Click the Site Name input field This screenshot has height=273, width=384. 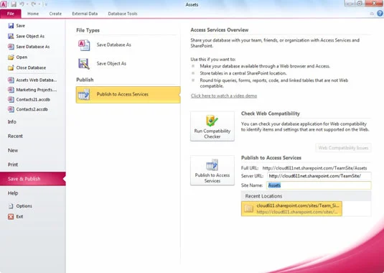[x=319, y=185]
